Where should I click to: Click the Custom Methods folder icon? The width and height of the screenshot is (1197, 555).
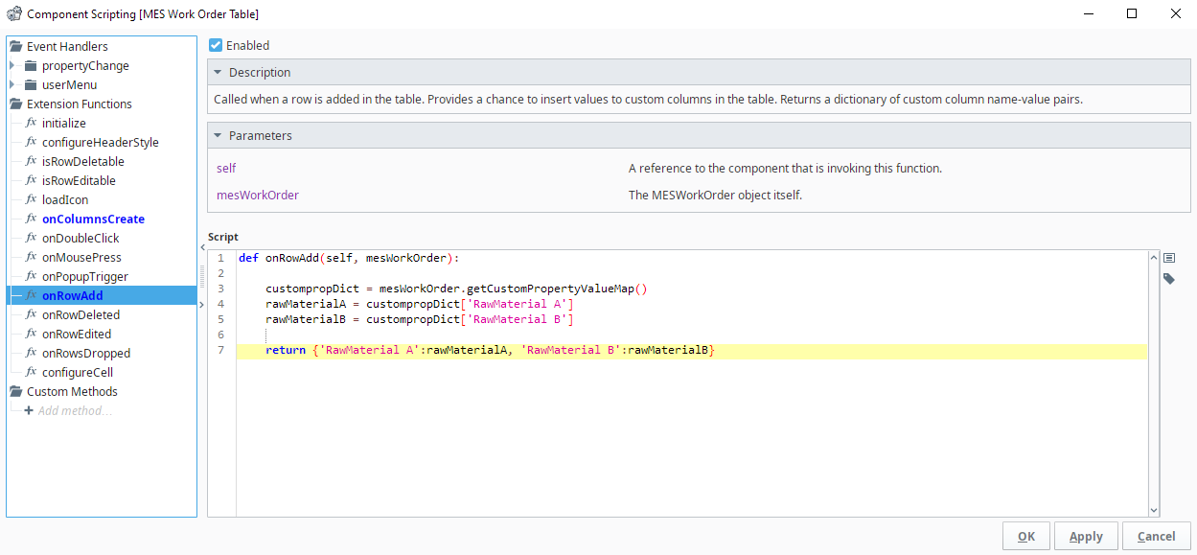(15, 391)
